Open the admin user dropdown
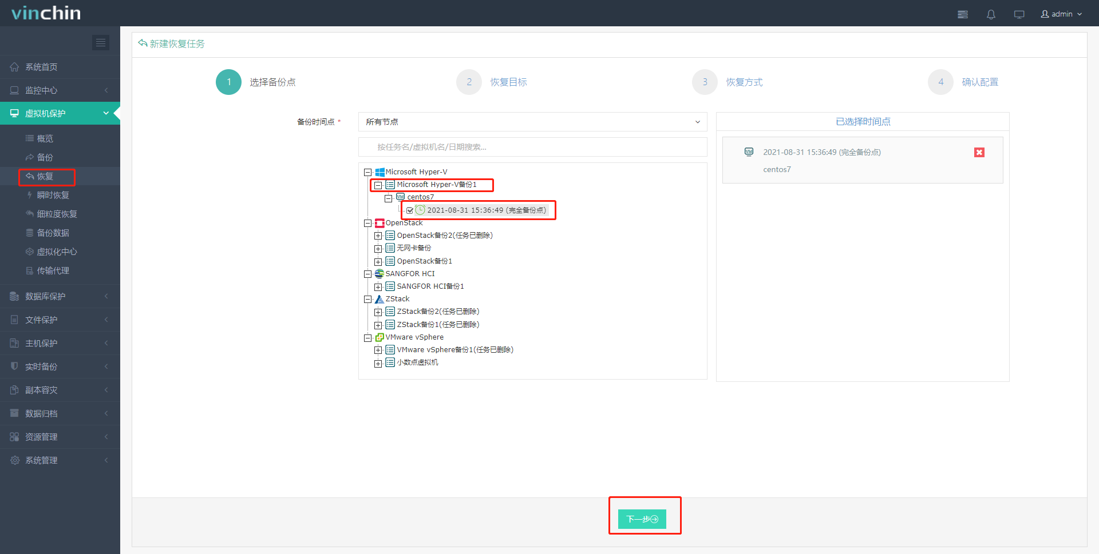The height and width of the screenshot is (554, 1099). point(1061,14)
